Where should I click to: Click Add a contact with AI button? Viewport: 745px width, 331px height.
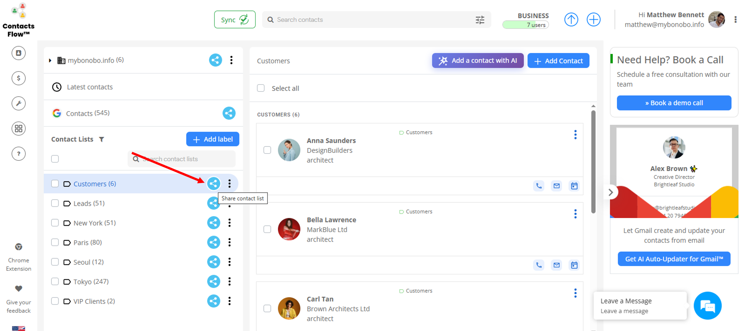[x=478, y=61]
